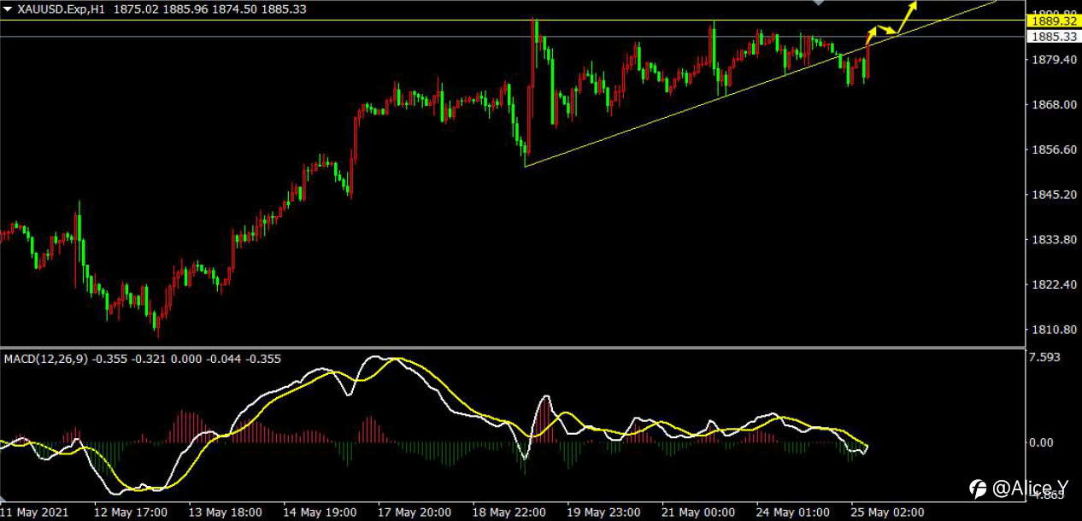Click the 12 May 17:00 time label
This screenshot has width=1082, height=521.
pyautogui.click(x=129, y=512)
